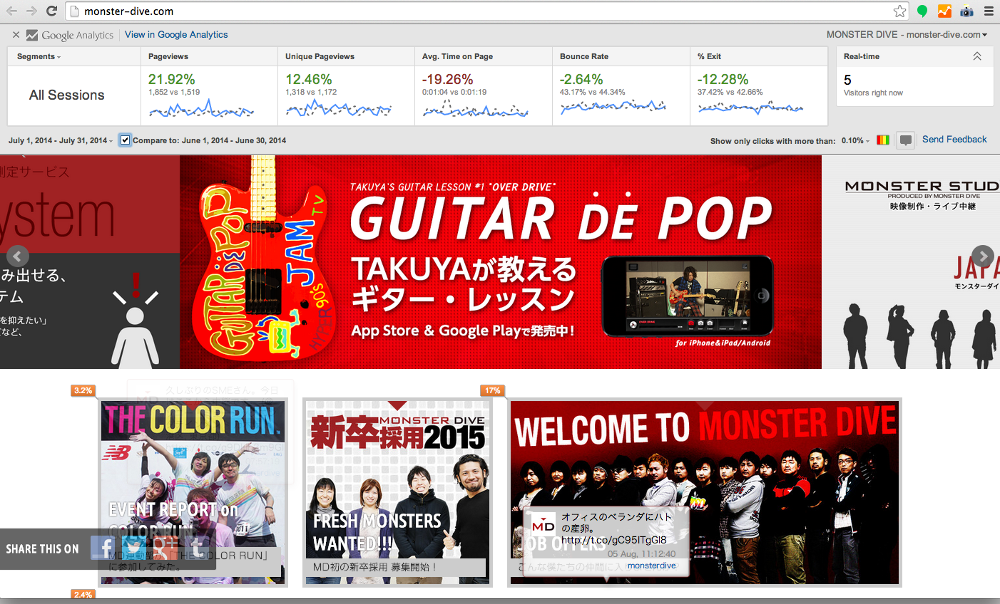
Task: Share this page on Tumblr
Action: click(x=197, y=548)
